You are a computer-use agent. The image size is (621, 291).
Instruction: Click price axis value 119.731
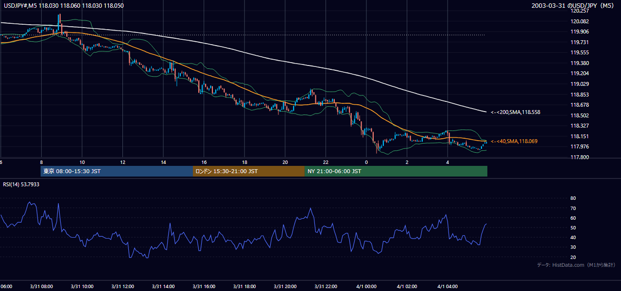coord(580,42)
